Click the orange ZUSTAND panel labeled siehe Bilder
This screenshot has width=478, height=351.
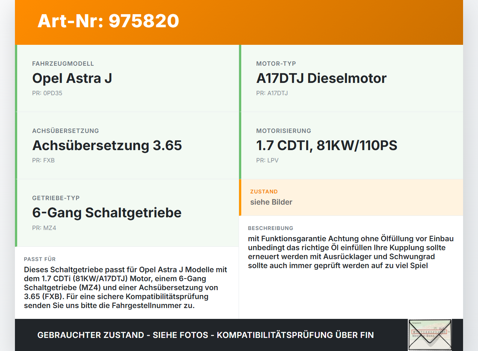pyautogui.click(x=351, y=198)
